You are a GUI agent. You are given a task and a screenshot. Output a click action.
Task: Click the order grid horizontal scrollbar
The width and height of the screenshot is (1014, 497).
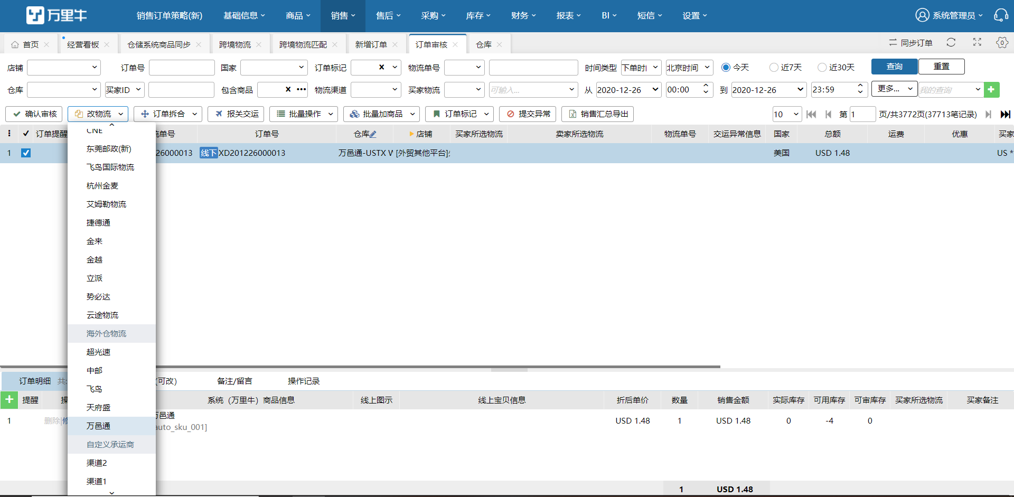tap(360, 367)
